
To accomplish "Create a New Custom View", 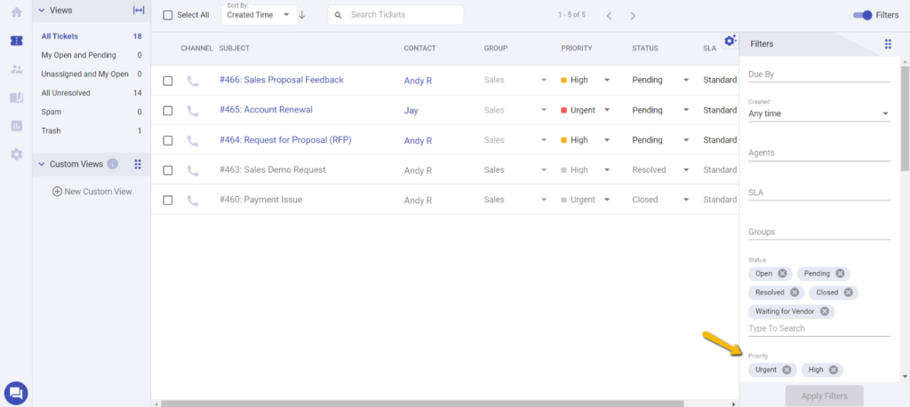I will click(92, 192).
